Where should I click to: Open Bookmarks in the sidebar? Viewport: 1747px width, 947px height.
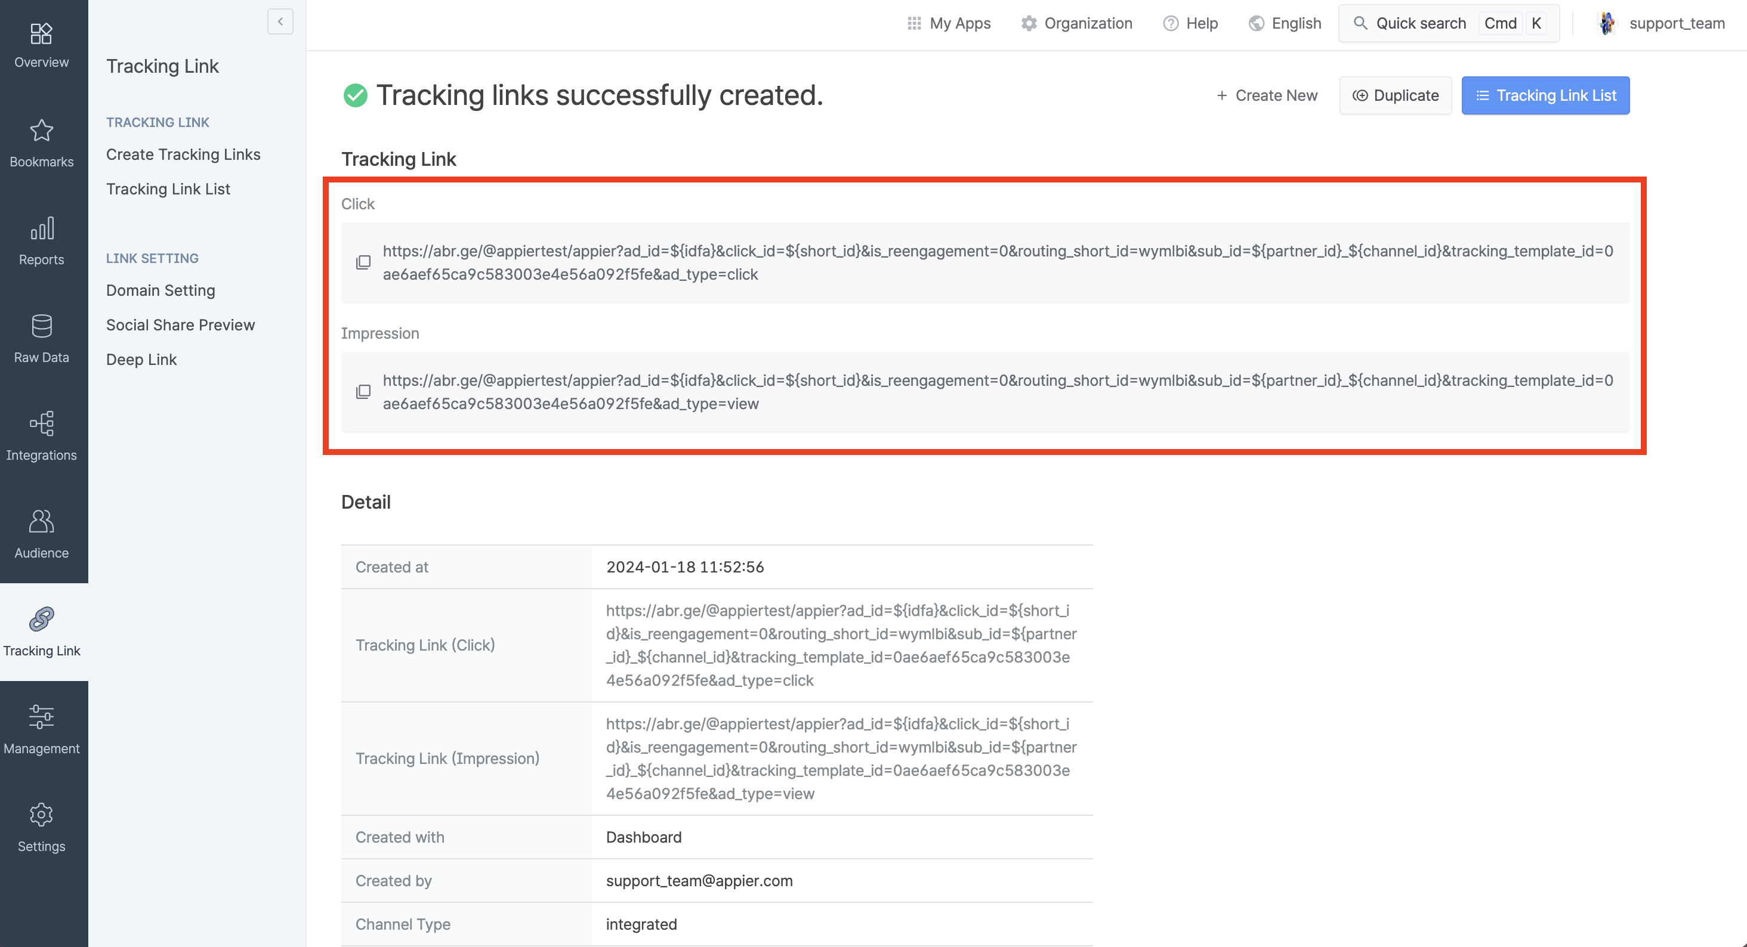pos(41,143)
